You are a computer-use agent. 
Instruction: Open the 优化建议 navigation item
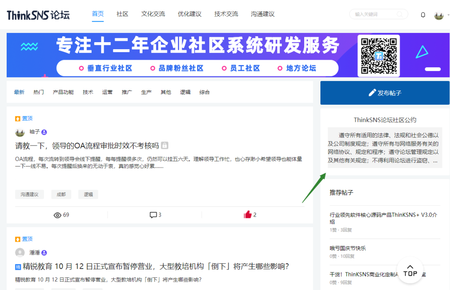pos(190,14)
